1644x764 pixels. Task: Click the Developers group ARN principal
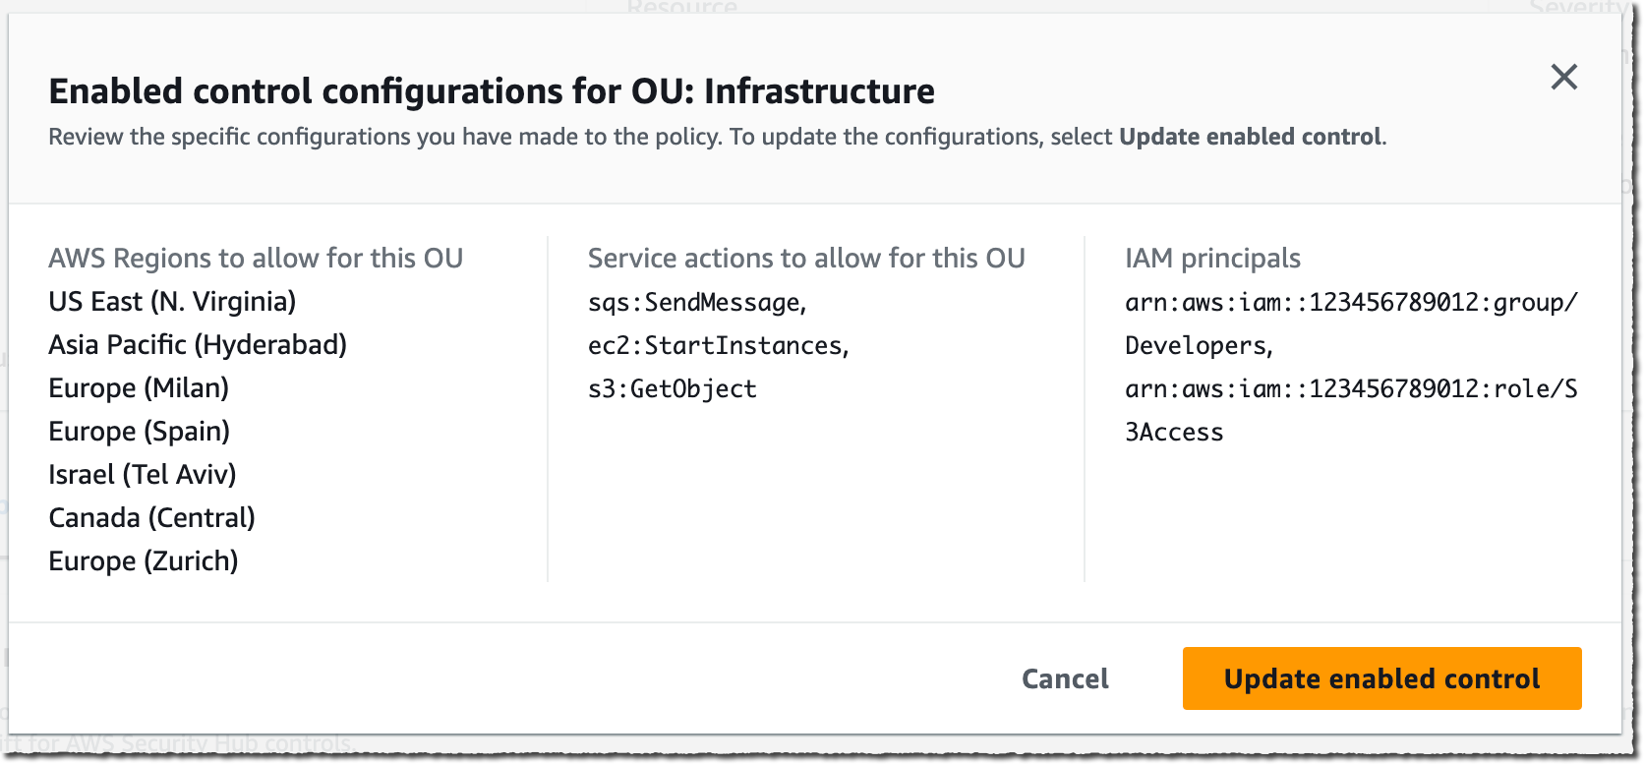pyautogui.click(x=1350, y=303)
